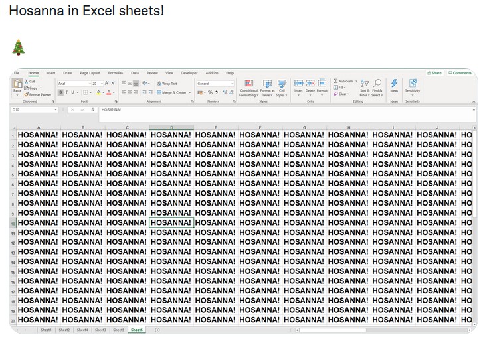Open the Comments button
Screen dimensions: 479x337
(x=460, y=73)
